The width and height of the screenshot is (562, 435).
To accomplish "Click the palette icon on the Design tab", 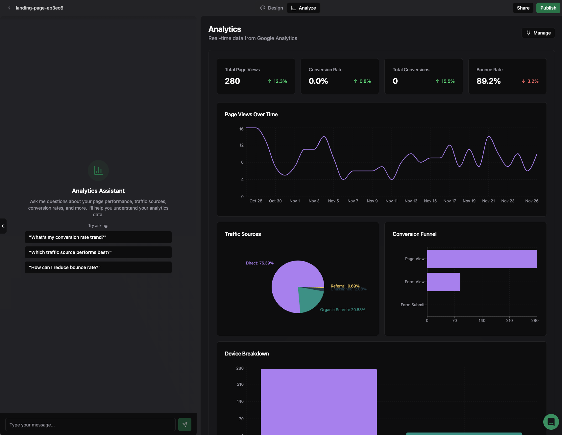I will pos(263,8).
